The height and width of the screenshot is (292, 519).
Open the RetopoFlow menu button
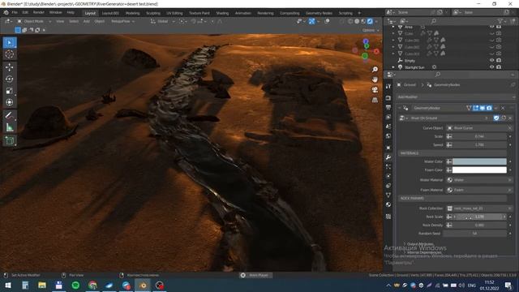click(122, 21)
